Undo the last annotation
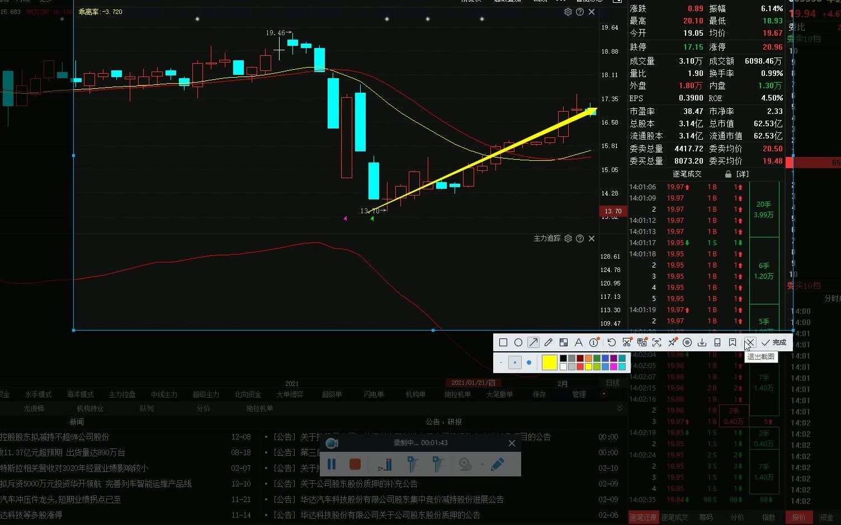This screenshot has height=525, width=841. tap(611, 342)
